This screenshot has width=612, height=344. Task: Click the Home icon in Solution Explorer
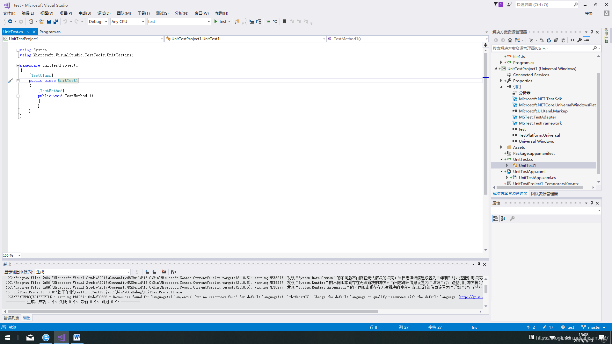(x=510, y=40)
